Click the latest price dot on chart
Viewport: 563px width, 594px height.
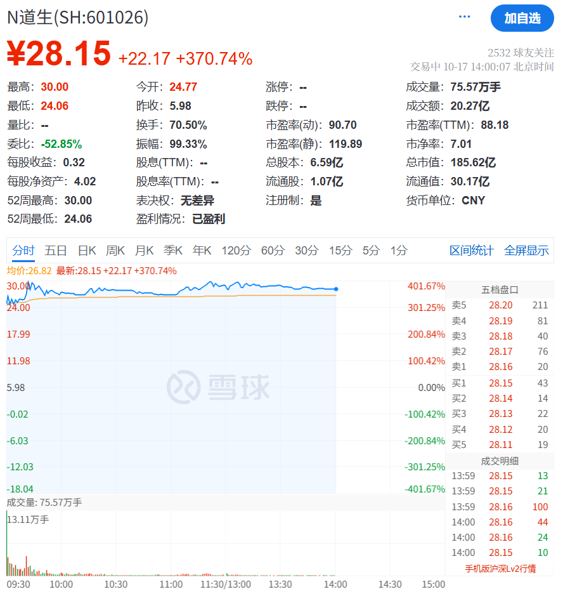(335, 289)
